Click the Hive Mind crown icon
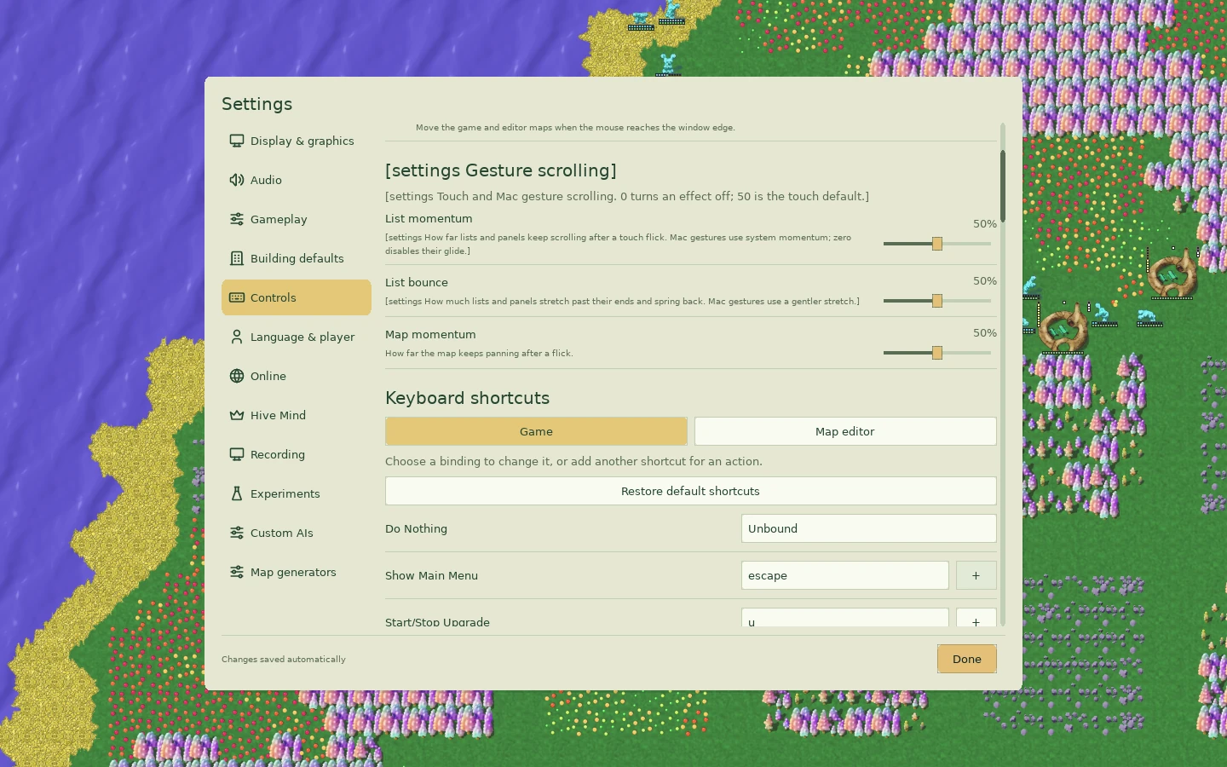 point(237,415)
